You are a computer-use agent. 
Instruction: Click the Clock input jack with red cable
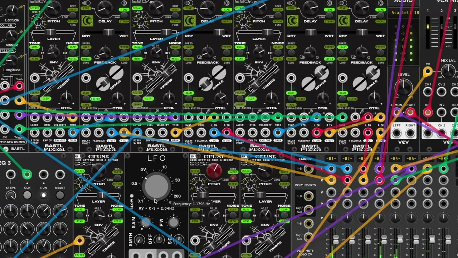pos(19,86)
